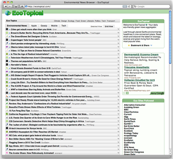Image resolution: width=173 pixels, height=159 pixels.
Task: Expand the 'Harrabin's Notes' row chevron
Action: [x=118, y=64]
